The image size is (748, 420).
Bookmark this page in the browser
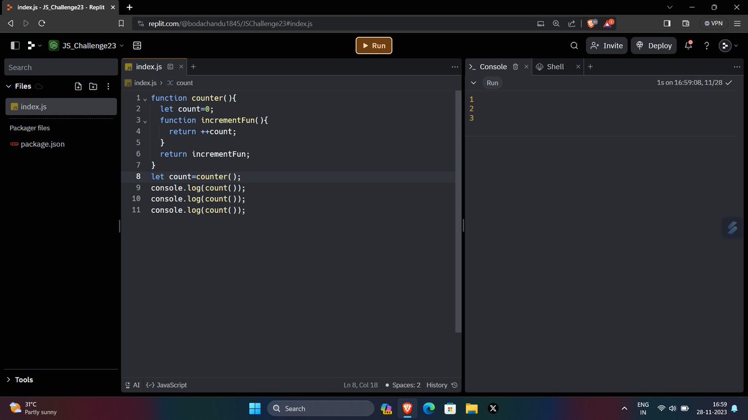(122, 24)
